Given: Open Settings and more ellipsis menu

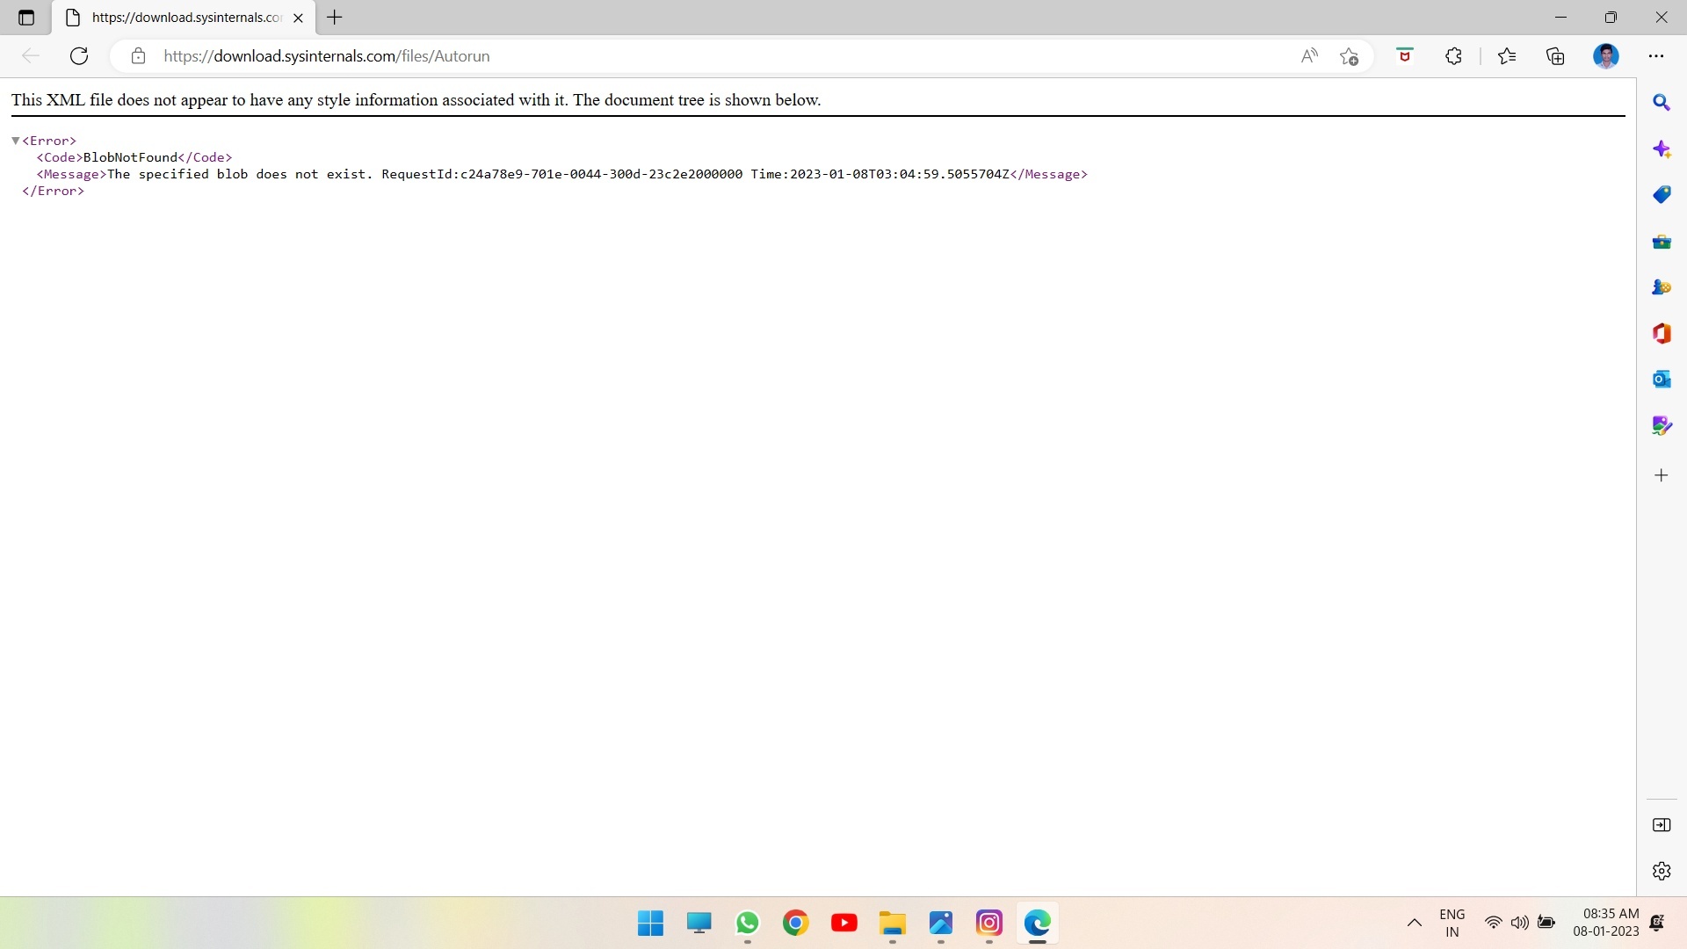Looking at the screenshot, I should [x=1656, y=56].
